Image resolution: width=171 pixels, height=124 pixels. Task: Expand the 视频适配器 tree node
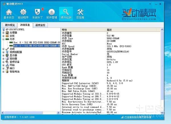(x=3, y=52)
